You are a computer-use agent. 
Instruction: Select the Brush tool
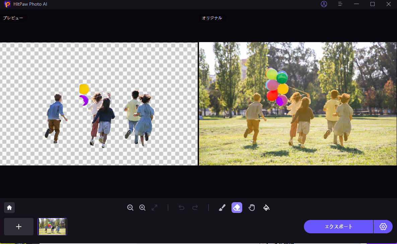tap(222, 208)
